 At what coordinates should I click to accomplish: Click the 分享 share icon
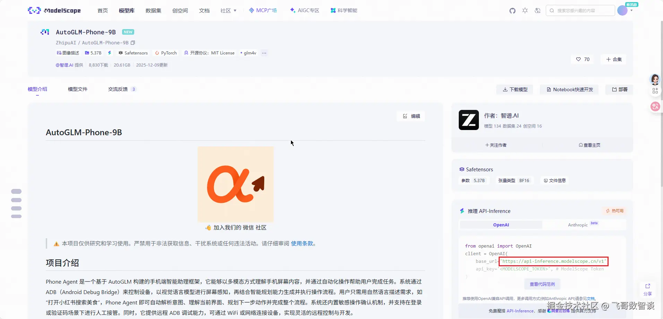tap(647, 289)
